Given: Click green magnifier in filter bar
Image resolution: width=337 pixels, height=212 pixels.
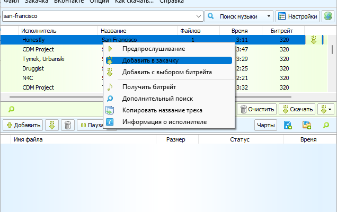Looking at the screenshot, I should [x=11, y=109].
